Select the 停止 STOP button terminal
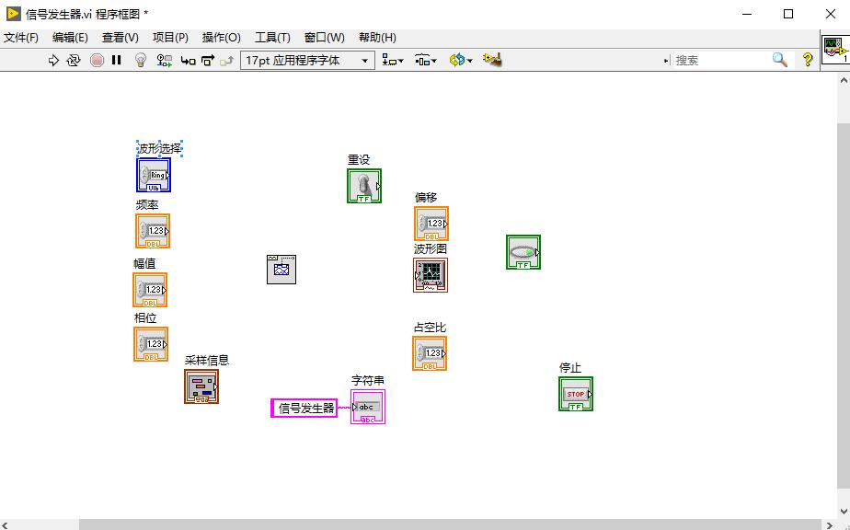850x530 pixels. [576, 394]
